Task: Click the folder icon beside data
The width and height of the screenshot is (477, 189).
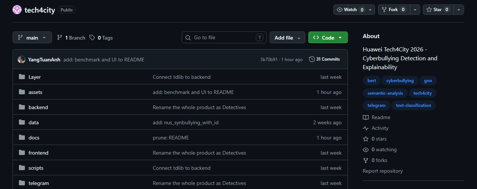Action: [22, 122]
